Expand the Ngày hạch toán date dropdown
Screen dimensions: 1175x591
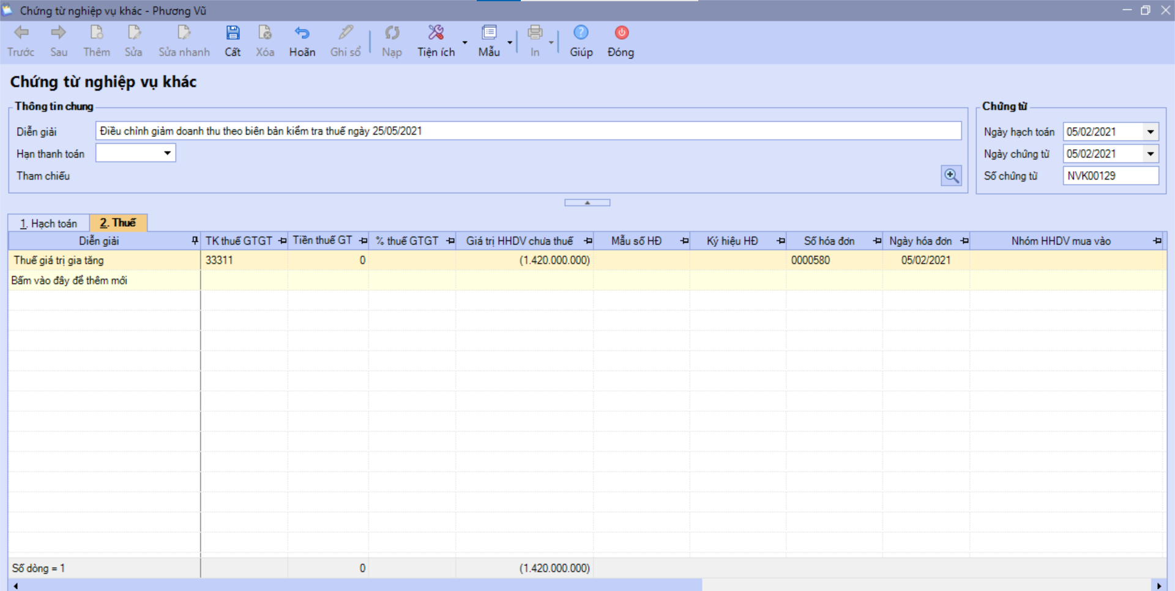[x=1151, y=132]
